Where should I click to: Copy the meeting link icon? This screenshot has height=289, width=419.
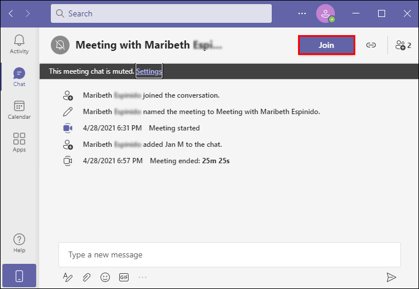pos(371,45)
